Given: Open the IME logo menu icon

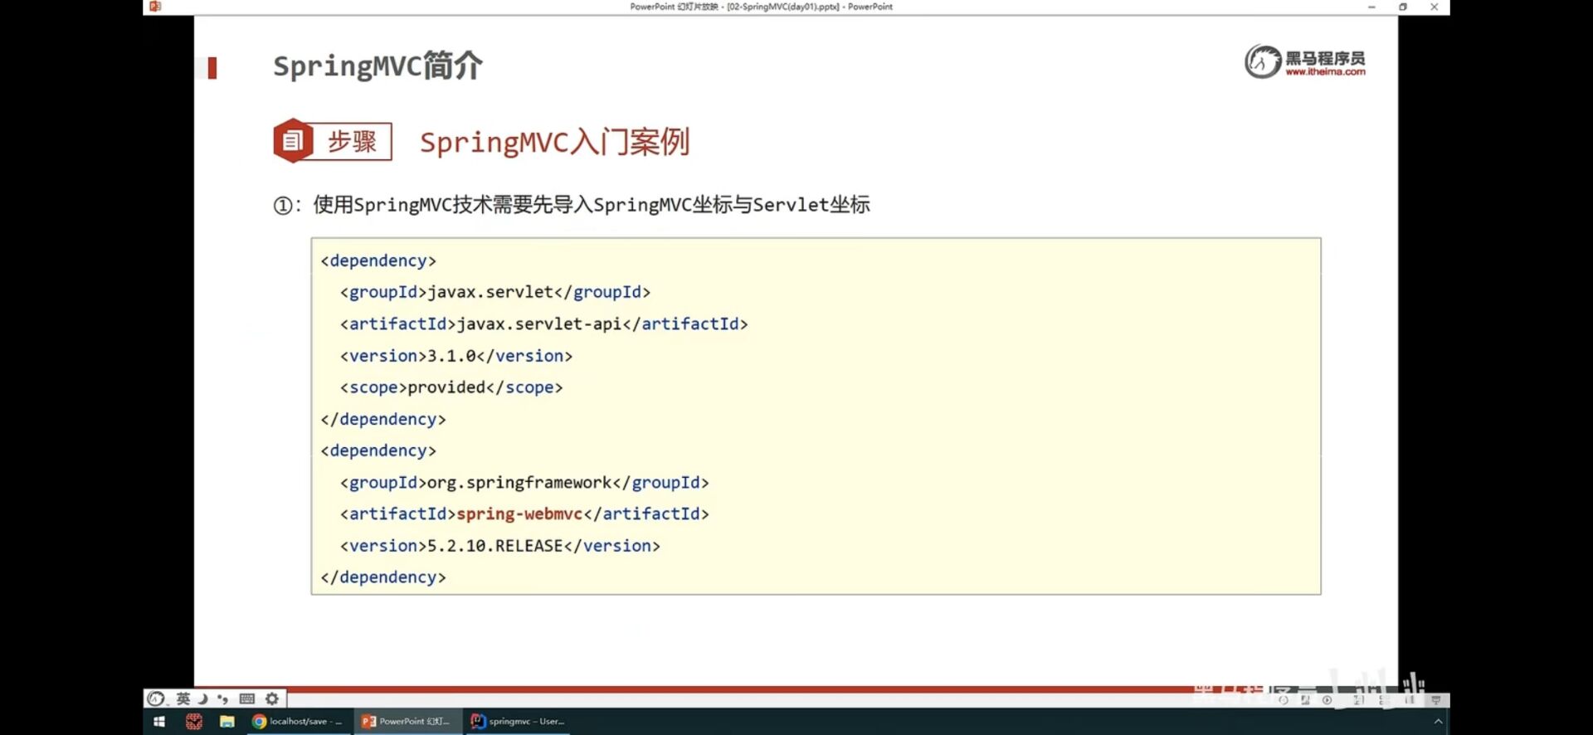Looking at the screenshot, I should [156, 699].
